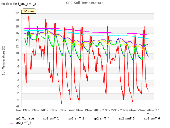
Task: Select the sp2_smT_4 legend label
Action: click(101, 118)
